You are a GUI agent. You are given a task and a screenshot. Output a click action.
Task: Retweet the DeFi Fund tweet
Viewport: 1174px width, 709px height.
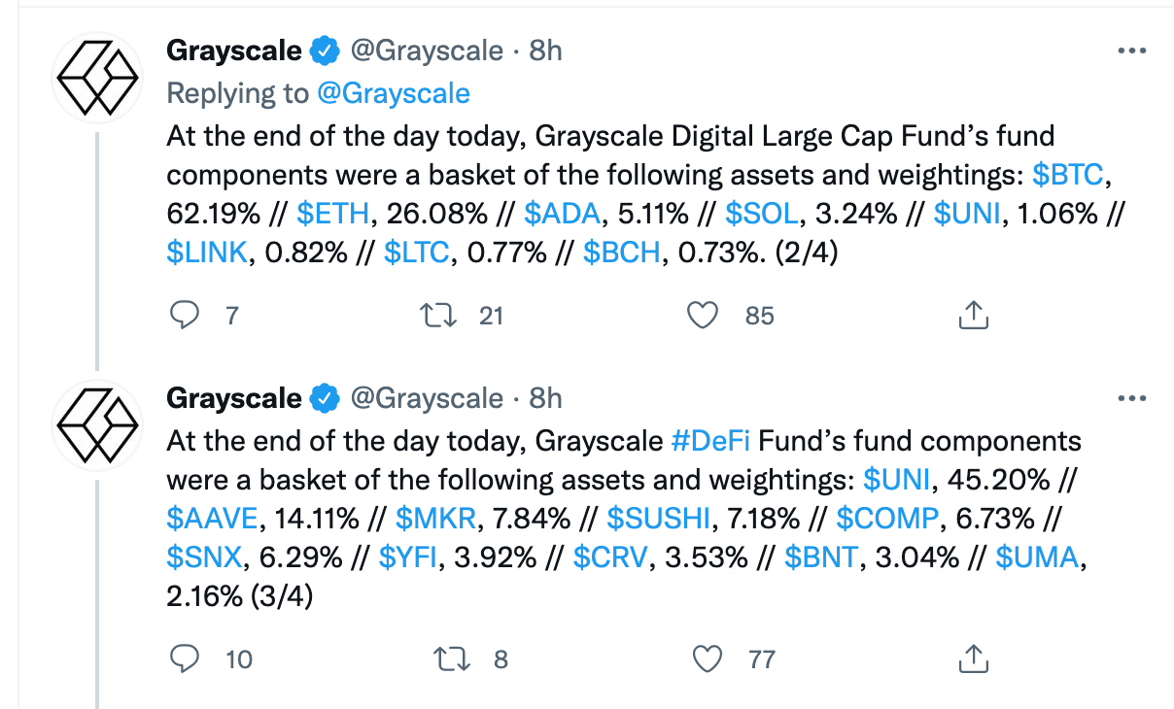point(450,658)
